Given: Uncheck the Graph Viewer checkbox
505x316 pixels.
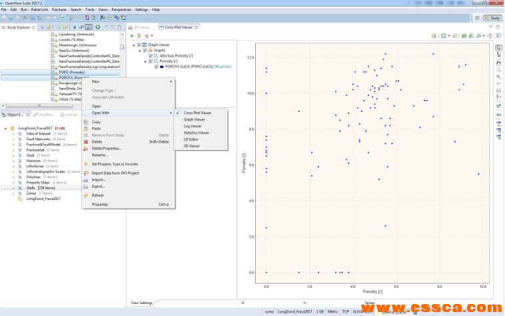Looking at the screenshot, I should pos(139,45).
